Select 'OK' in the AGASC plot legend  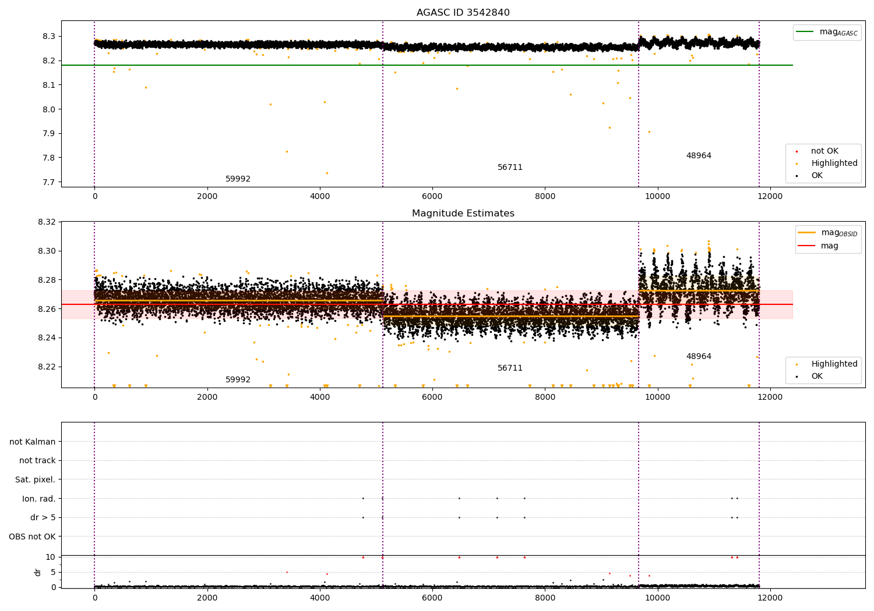pyautogui.click(x=817, y=176)
